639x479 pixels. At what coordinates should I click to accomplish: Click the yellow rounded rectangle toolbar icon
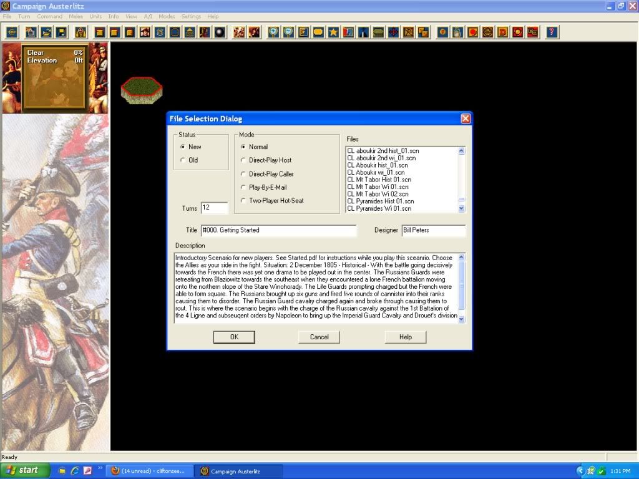(x=318, y=32)
